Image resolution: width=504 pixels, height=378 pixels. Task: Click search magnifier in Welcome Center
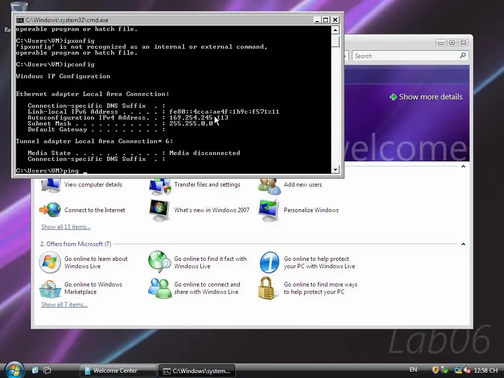[463, 55]
